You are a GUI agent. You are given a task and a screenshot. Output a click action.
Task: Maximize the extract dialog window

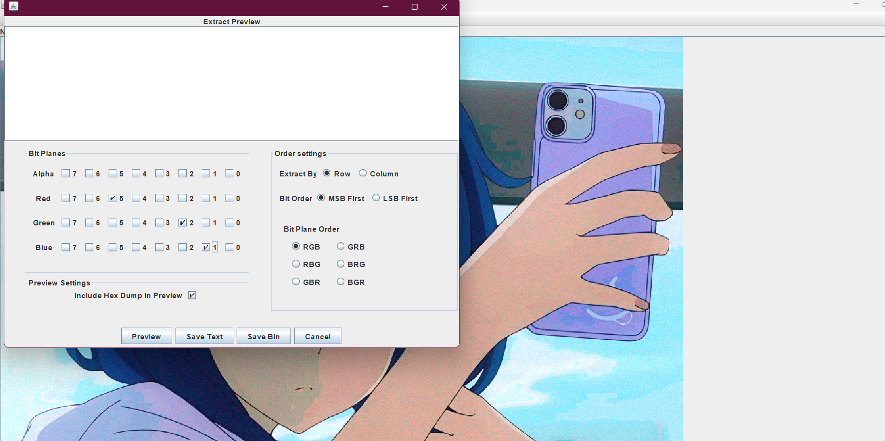click(x=415, y=7)
